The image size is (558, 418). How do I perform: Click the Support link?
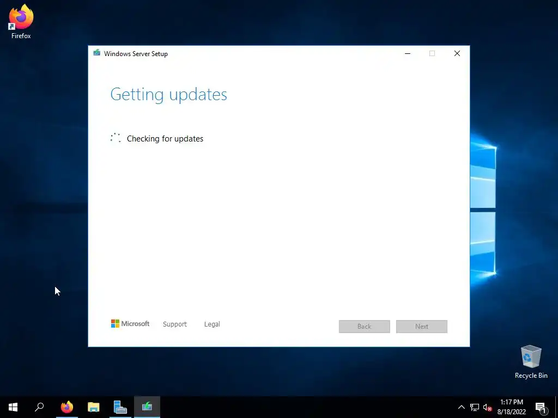(x=175, y=324)
